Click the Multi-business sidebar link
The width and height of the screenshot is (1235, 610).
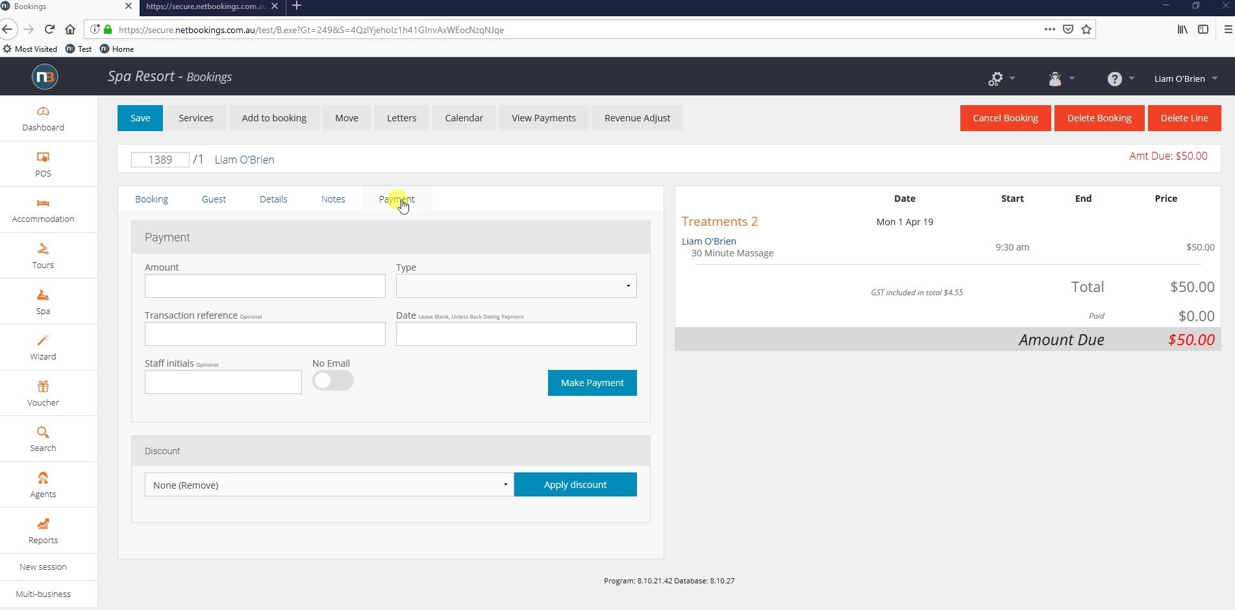coord(43,594)
